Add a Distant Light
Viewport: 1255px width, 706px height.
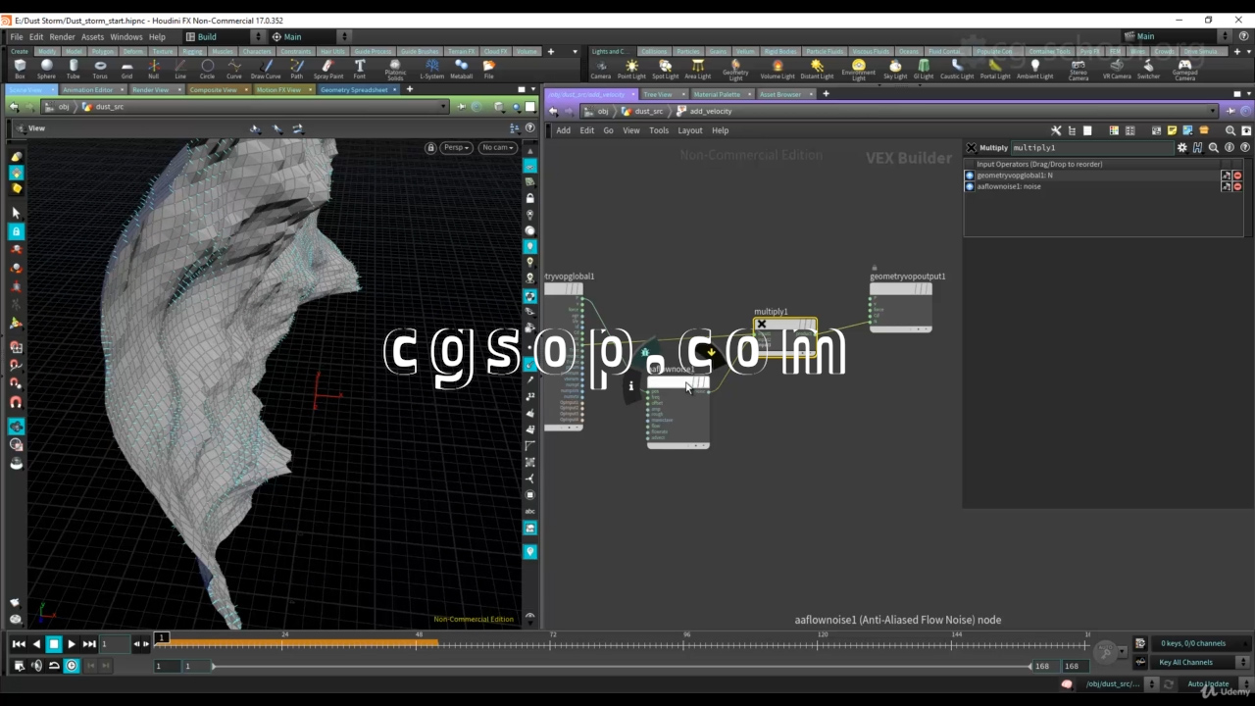click(x=817, y=70)
